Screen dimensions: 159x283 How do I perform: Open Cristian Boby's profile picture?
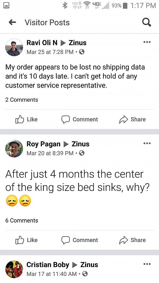[14, 269]
